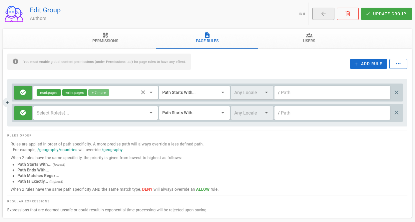
Task: Click the +7 more roles chip
Action: click(x=99, y=93)
